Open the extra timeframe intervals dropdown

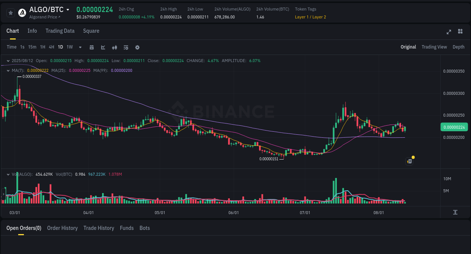point(80,47)
